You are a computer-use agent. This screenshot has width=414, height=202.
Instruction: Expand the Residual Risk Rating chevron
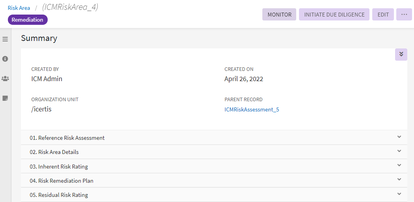pyautogui.click(x=399, y=194)
